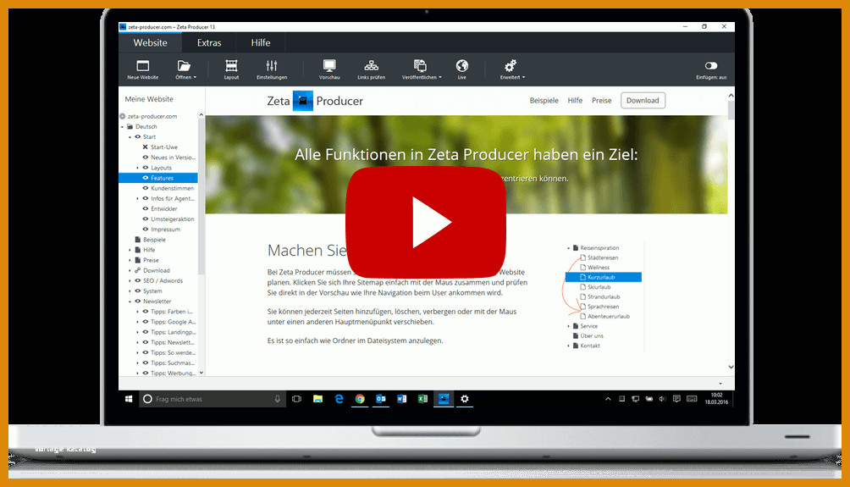Click the Live globe icon
This screenshot has width=850, height=487.
click(x=462, y=69)
